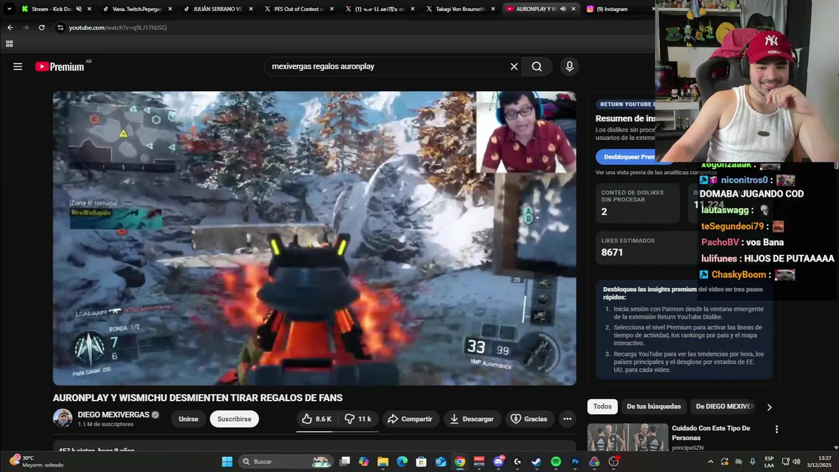The height and width of the screenshot is (472, 839).
Task: Open Photoshop from taskbar
Action: [575, 462]
